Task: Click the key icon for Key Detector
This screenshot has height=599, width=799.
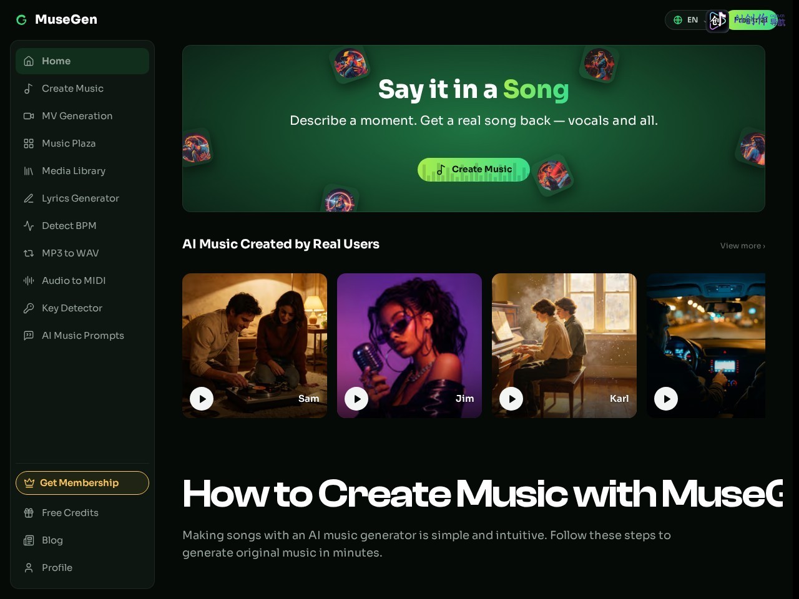Action: 29,308
